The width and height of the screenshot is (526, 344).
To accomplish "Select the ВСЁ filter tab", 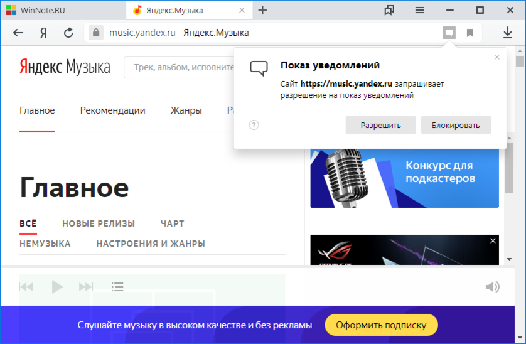I will tap(28, 223).
